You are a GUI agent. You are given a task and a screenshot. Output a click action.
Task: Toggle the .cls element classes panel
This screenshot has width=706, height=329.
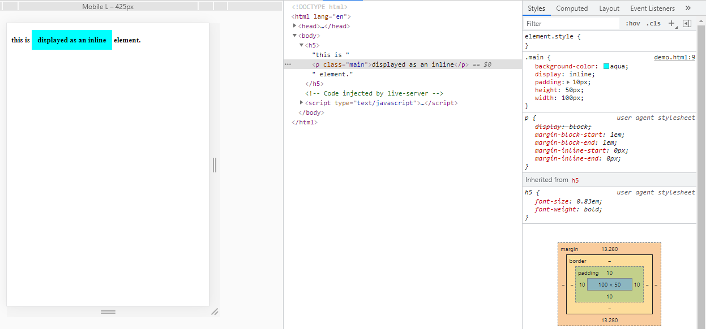tap(654, 24)
